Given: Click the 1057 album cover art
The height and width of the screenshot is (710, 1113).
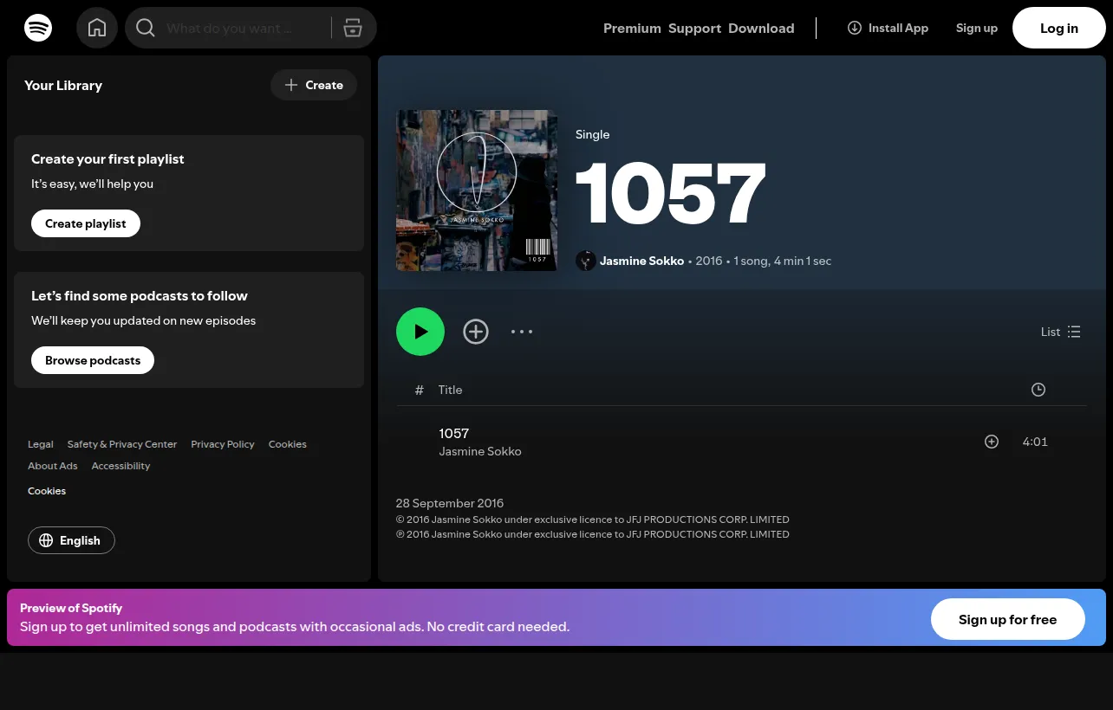Looking at the screenshot, I should (x=477, y=190).
